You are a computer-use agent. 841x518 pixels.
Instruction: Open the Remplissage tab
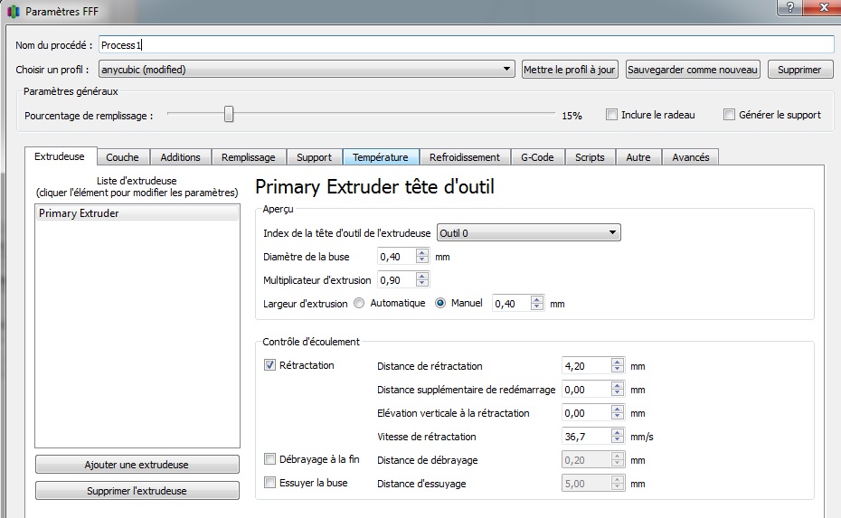249,157
